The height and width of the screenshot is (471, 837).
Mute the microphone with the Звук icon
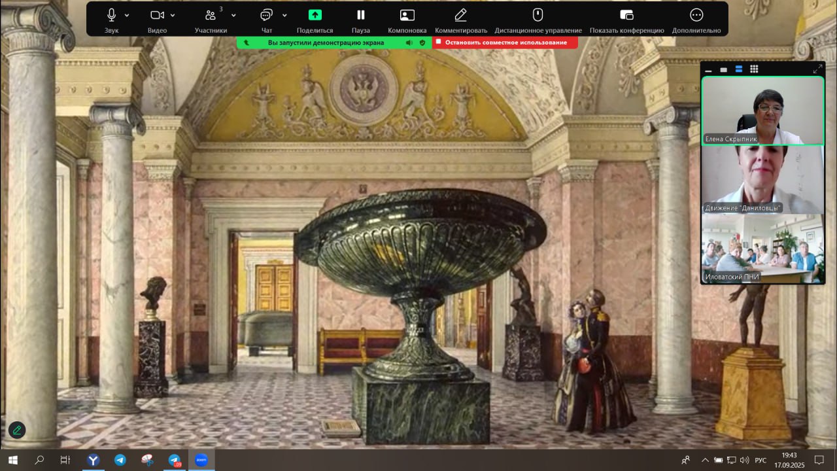tap(111, 15)
